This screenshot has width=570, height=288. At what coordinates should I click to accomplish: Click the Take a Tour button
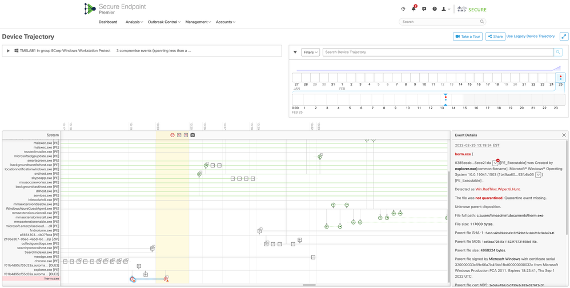coord(468,37)
